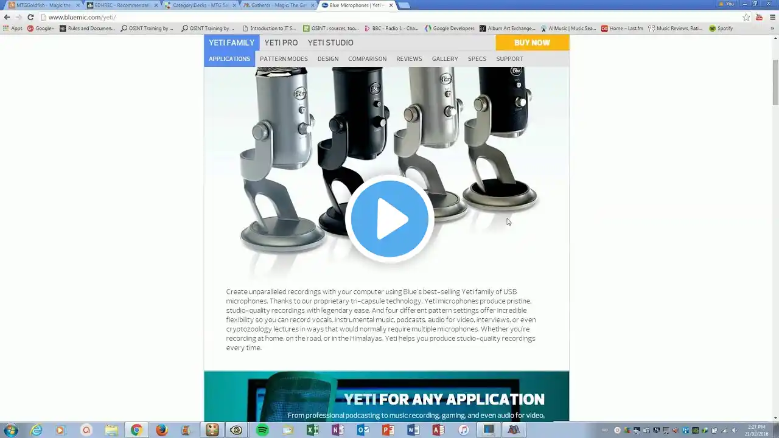Image resolution: width=779 pixels, height=438 pixels.
Task: Go back using browser back arrow
Action: [x=7, y=17]
